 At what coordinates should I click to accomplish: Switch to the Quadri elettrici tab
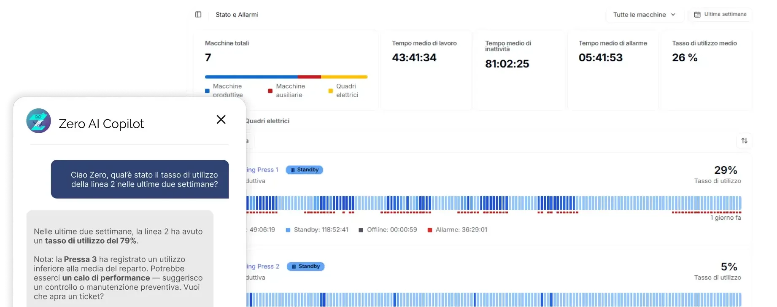click(267, 121)
